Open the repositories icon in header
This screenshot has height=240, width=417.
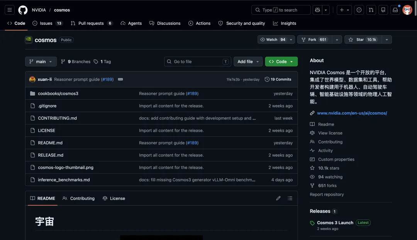(383, 10)
